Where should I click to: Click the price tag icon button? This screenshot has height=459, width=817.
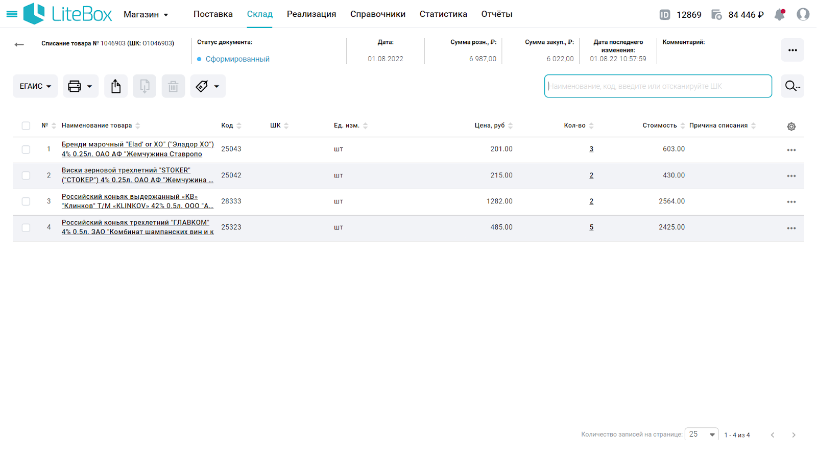point(202,86)
